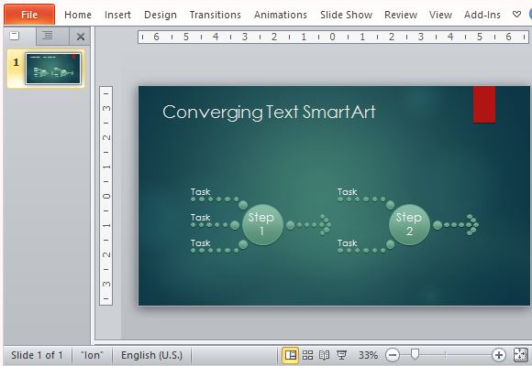This screenshot has width=532, height=366.
Task: Close the slides pane with X
Action: pos(81,37)
